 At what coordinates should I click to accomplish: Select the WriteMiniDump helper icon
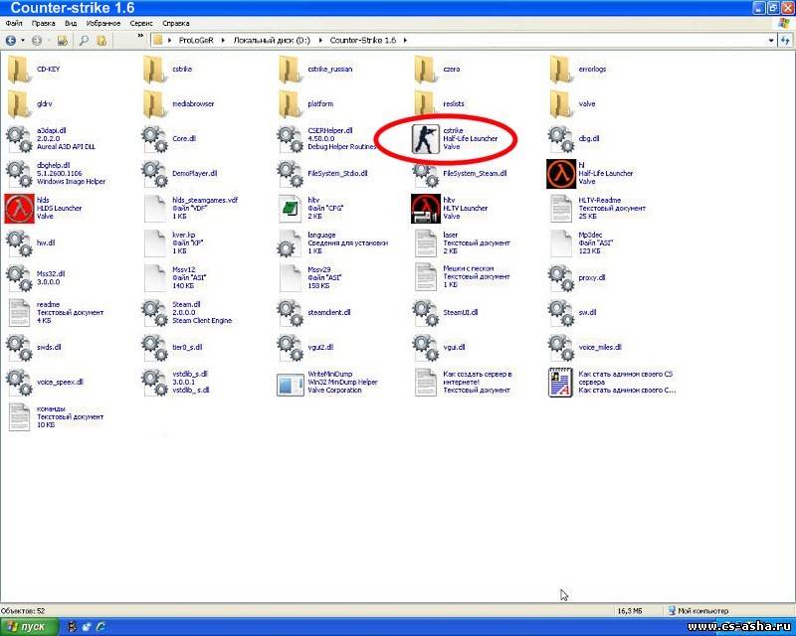[x=291, y=383]
